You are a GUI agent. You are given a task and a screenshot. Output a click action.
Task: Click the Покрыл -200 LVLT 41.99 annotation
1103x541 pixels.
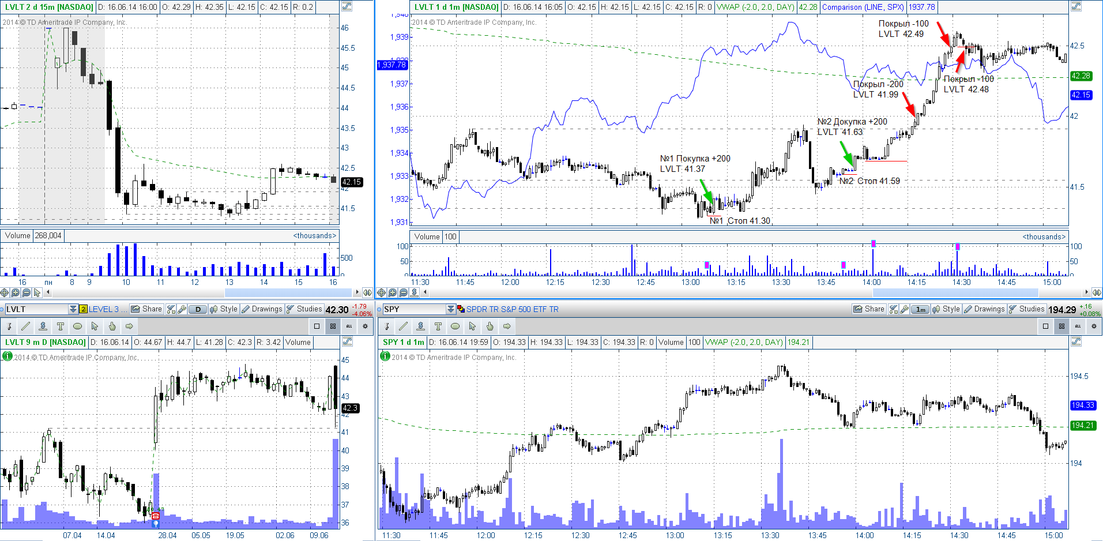[x=878, y=89]
